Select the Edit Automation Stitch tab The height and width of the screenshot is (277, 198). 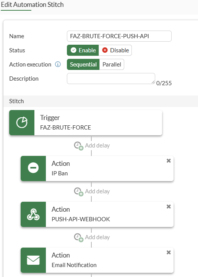32,5
